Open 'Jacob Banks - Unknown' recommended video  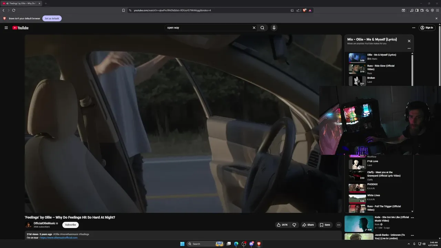pos(377,237)
